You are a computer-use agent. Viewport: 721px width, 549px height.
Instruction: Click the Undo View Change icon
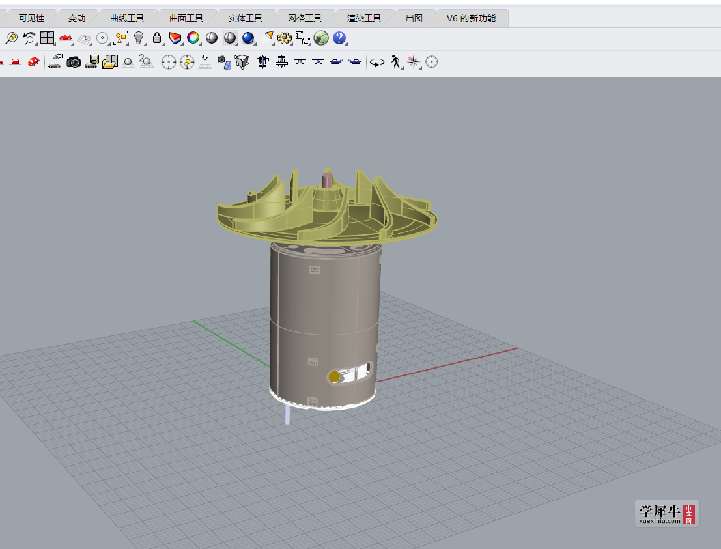click(29, 38)
